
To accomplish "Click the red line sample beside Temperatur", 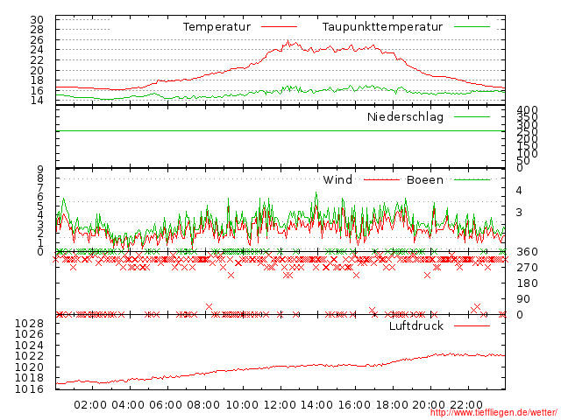I will (279, 27).
